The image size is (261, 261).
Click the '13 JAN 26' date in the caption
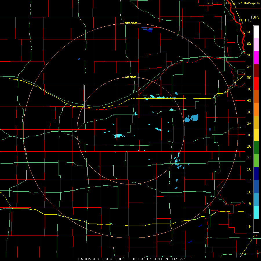tap(158, 259)
